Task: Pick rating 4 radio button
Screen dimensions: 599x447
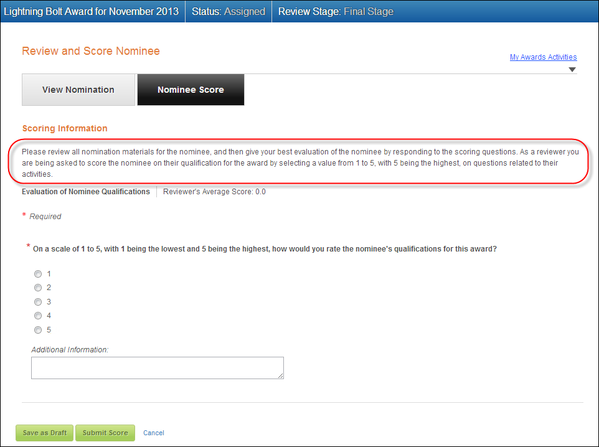Action: (x=38, y=316)
